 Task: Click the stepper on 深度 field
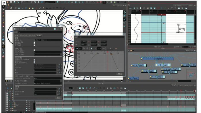(57, 89)
